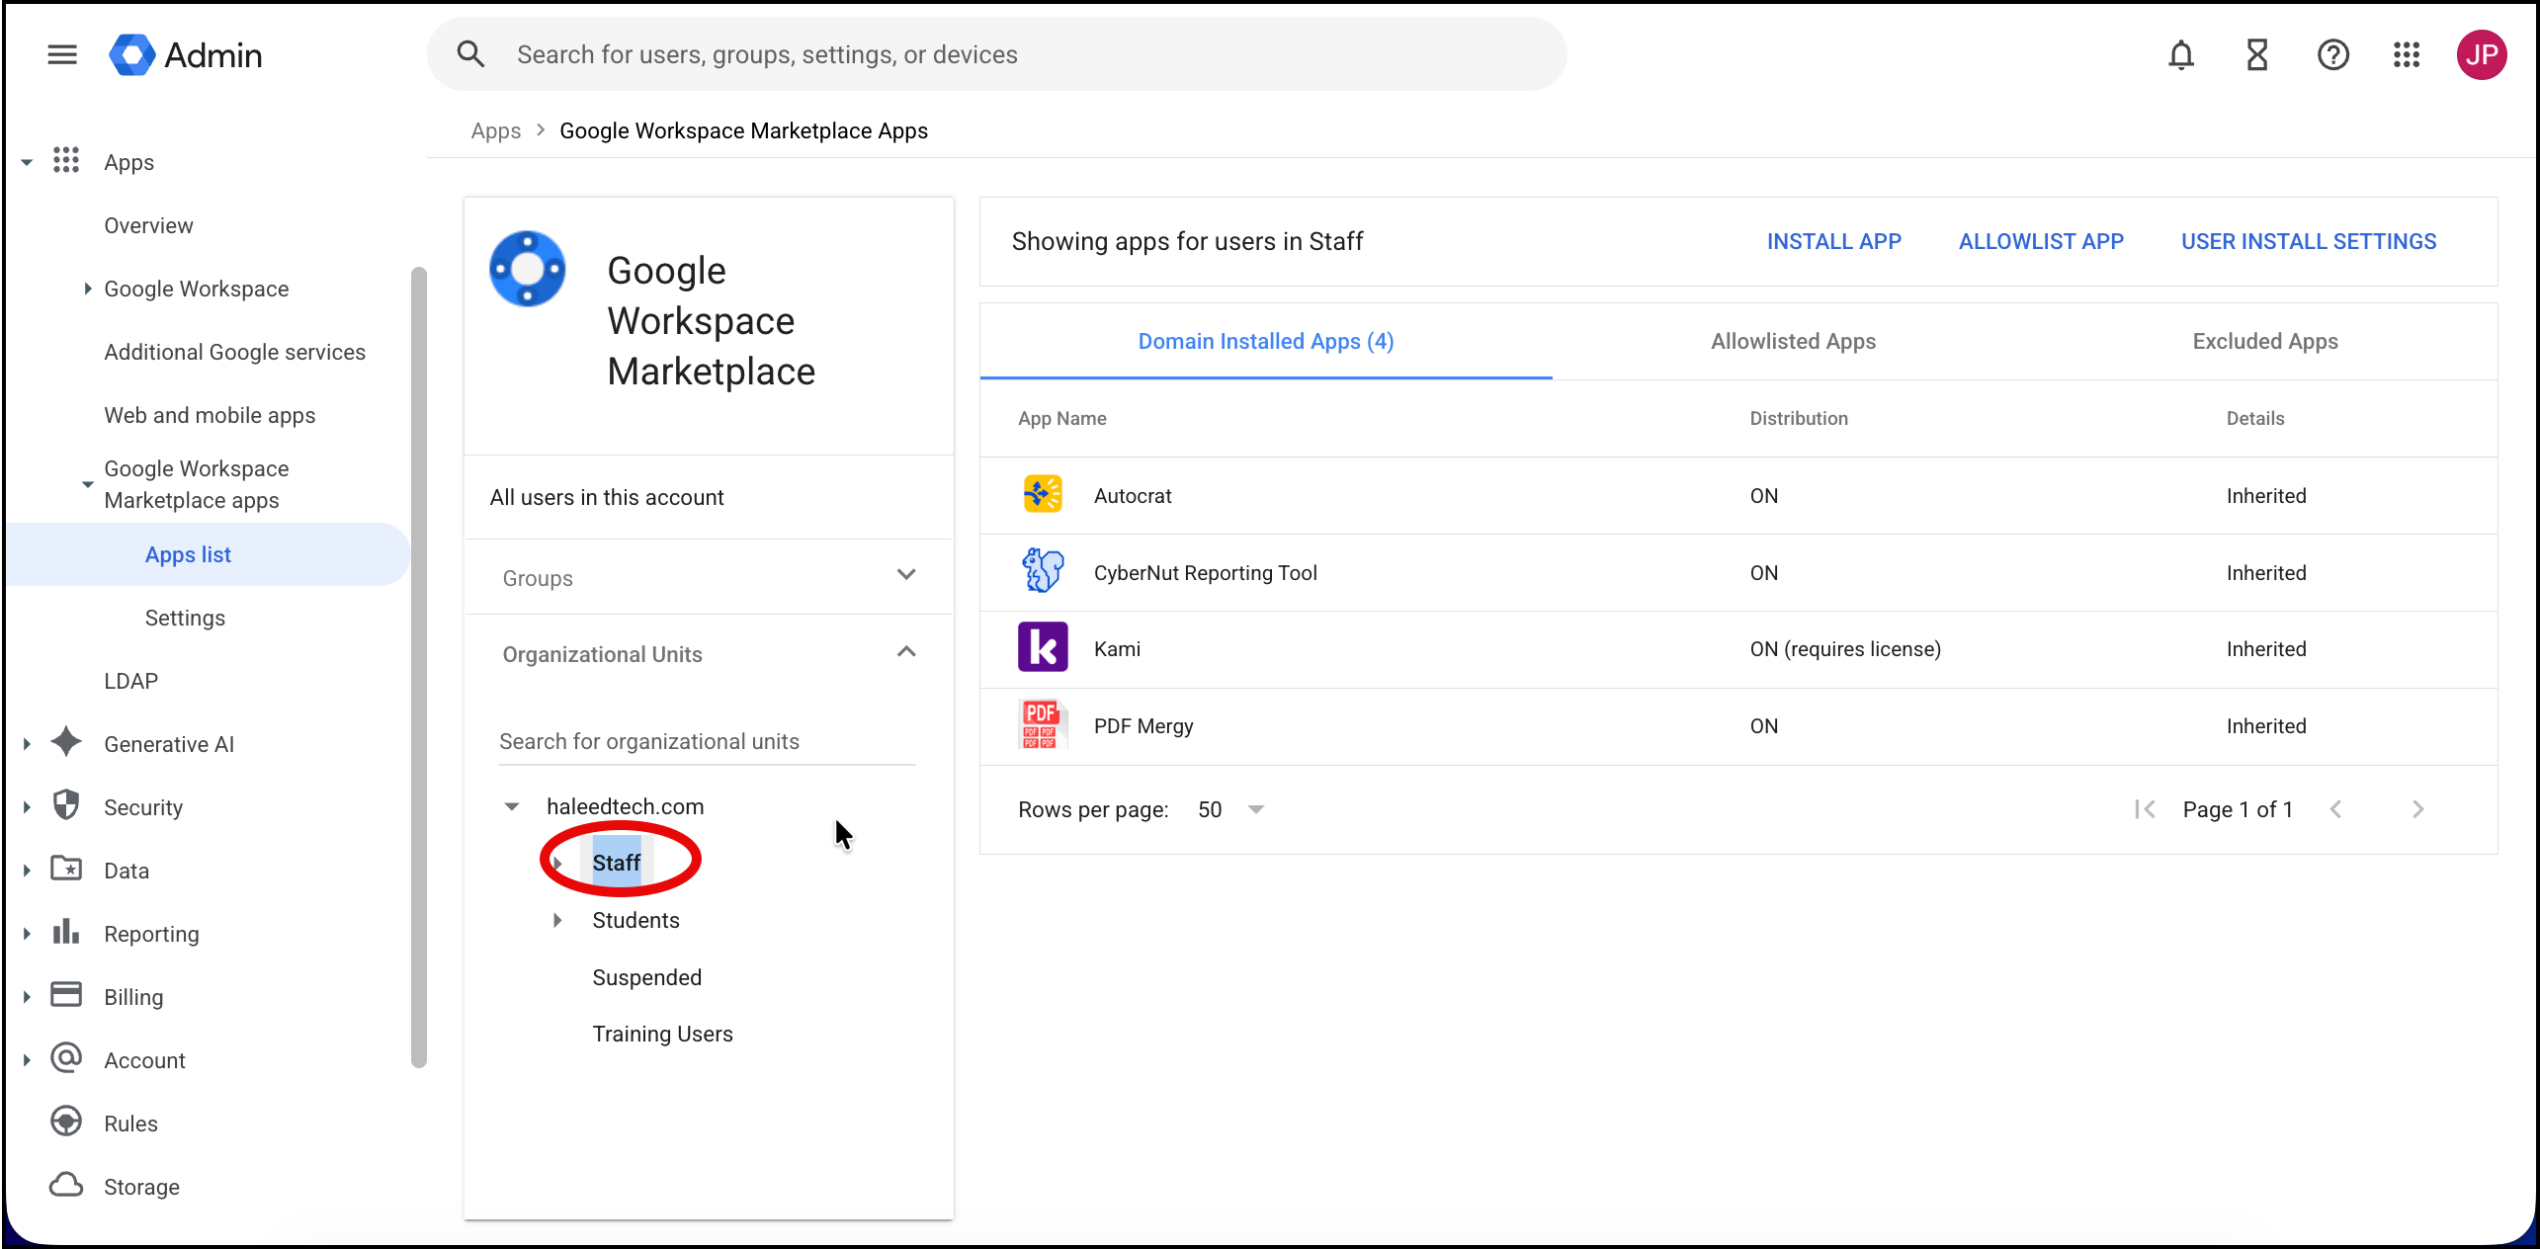Select the Suspended organizational unit

(647, 977)
